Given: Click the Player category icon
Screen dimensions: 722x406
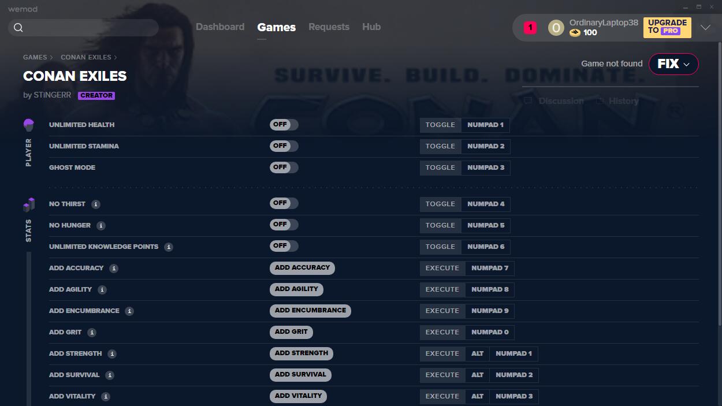Looking at the screenshot, I should tap(29, 125).
